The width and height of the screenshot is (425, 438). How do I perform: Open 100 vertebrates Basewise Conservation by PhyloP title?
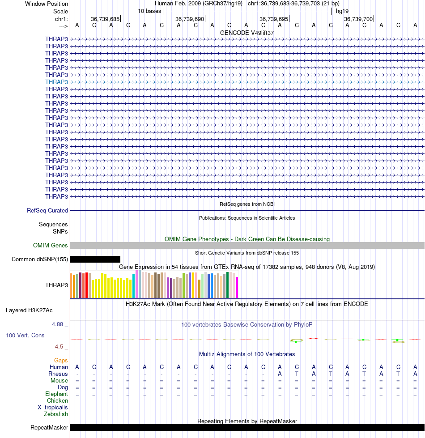(247, 325)
